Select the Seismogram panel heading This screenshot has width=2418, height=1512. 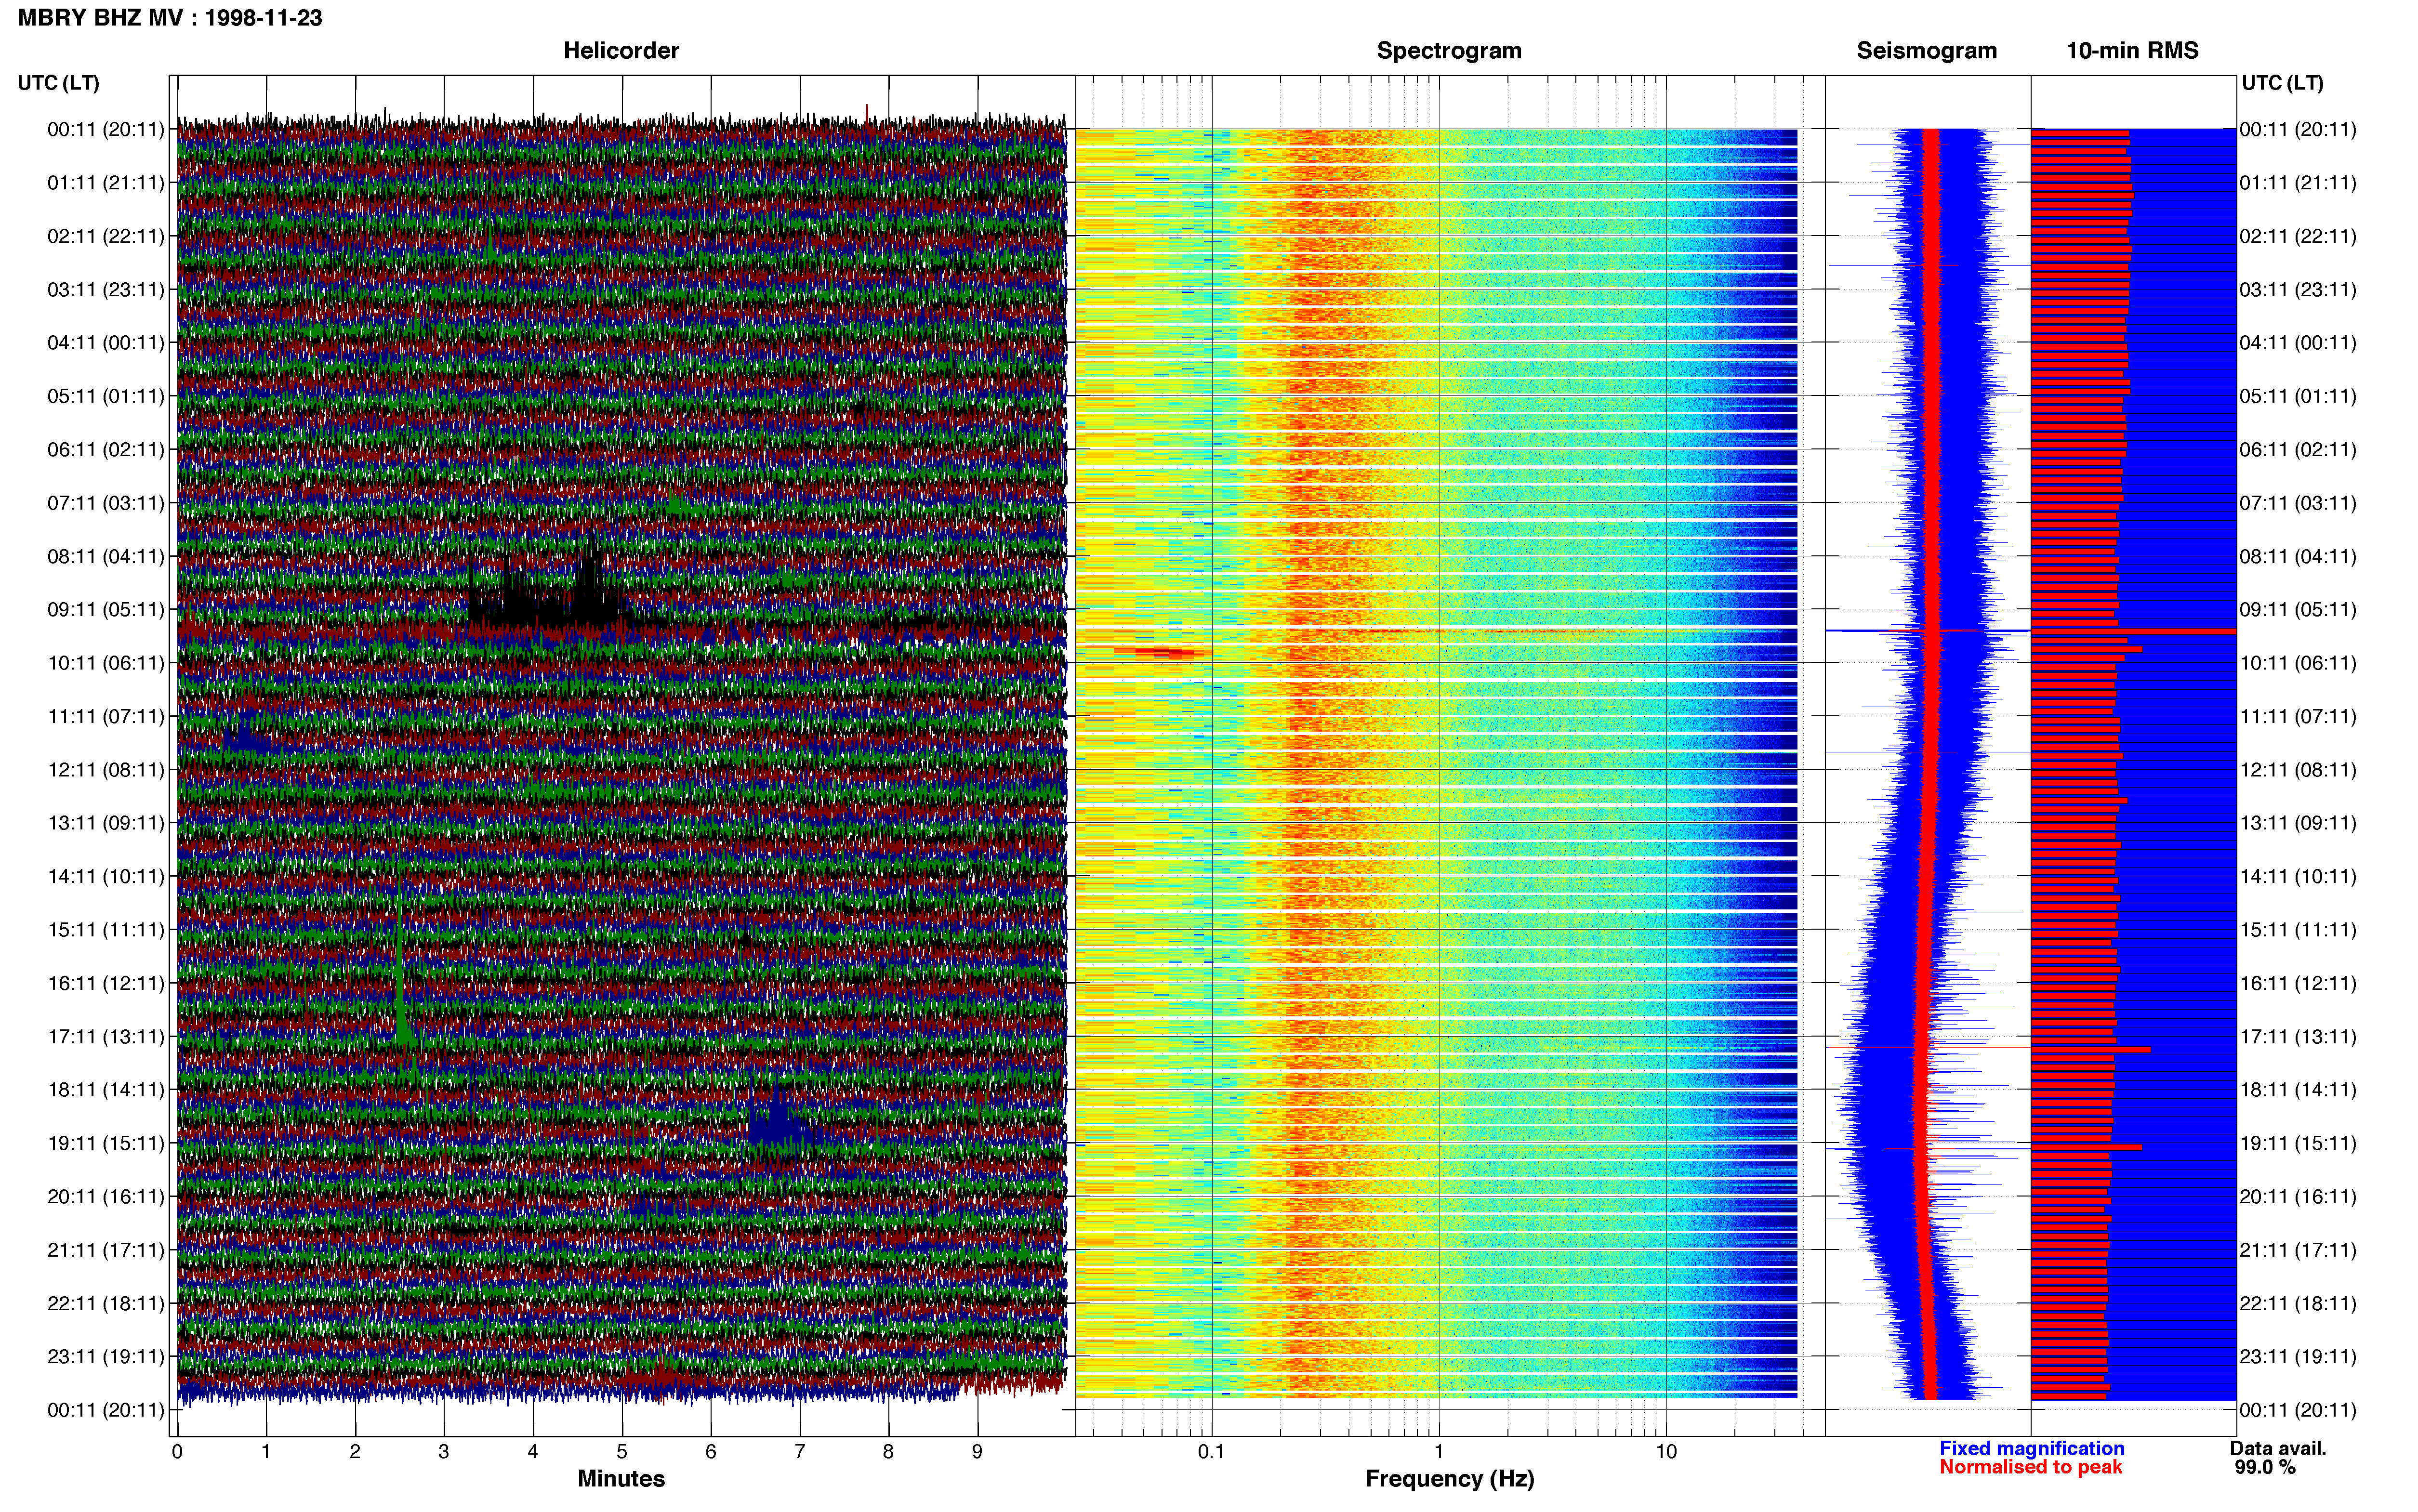click(1926, 50)
